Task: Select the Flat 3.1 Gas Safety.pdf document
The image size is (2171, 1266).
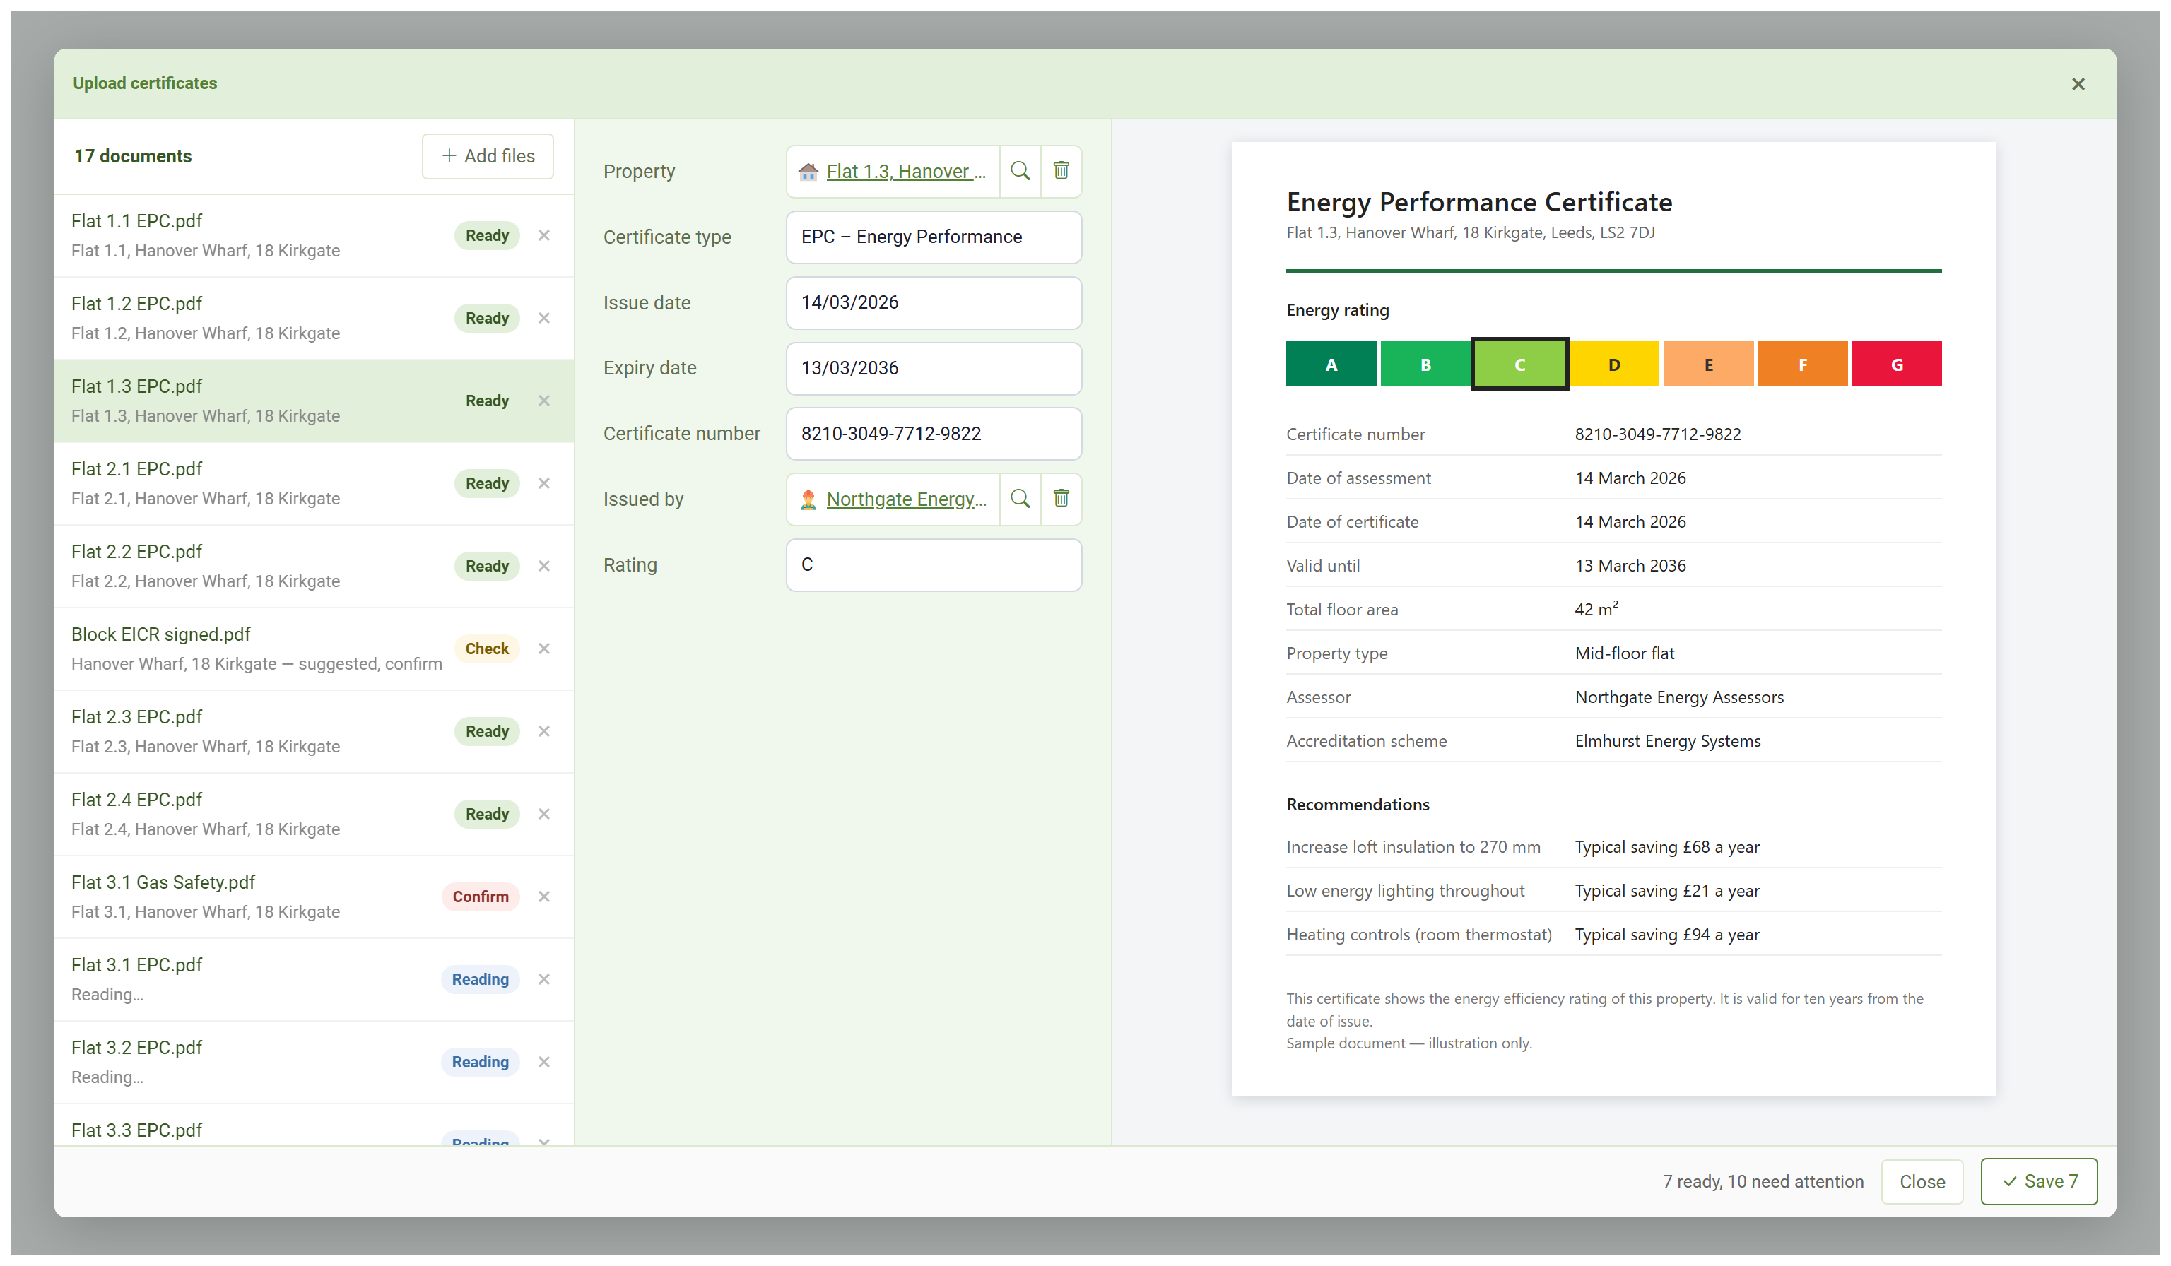Action: click(x=314, y=897)
